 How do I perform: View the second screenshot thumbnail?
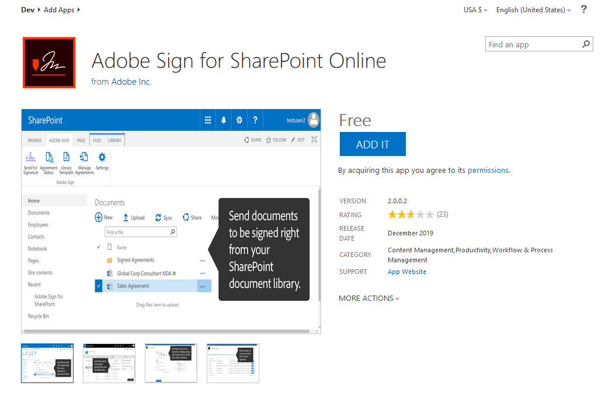(x=109, y=363)
